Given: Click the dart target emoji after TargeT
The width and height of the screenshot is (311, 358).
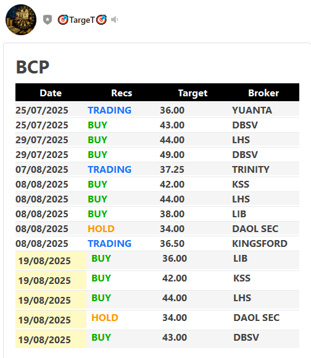Looking at the screenshot, I should (101, 20).
